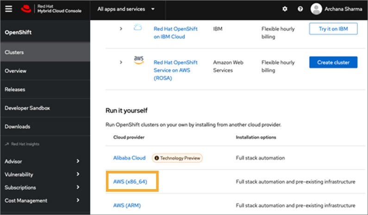Click the OpenShift sidebar heading
This screenshot has width=368, height=215.
(18, 32)
